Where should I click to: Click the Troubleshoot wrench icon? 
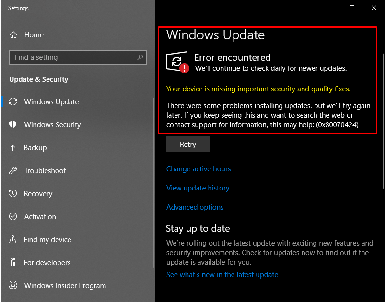(x=13, y=170)
